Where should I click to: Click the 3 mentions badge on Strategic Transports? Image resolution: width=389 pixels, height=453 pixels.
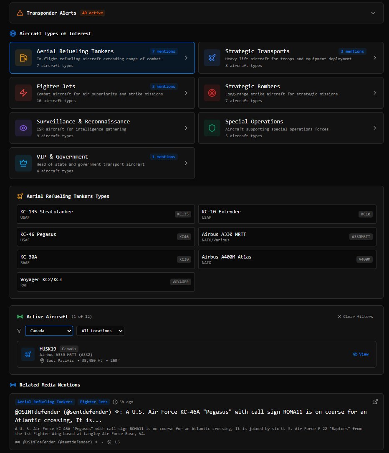coord(352,51)
